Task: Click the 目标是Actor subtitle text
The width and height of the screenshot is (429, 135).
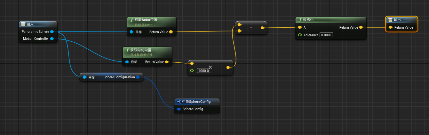Action: tap(143, 25)
